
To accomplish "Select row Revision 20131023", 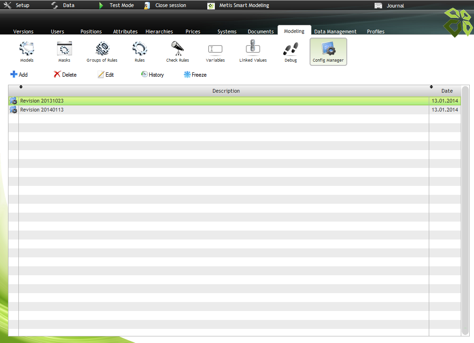I will click(235, 101).
